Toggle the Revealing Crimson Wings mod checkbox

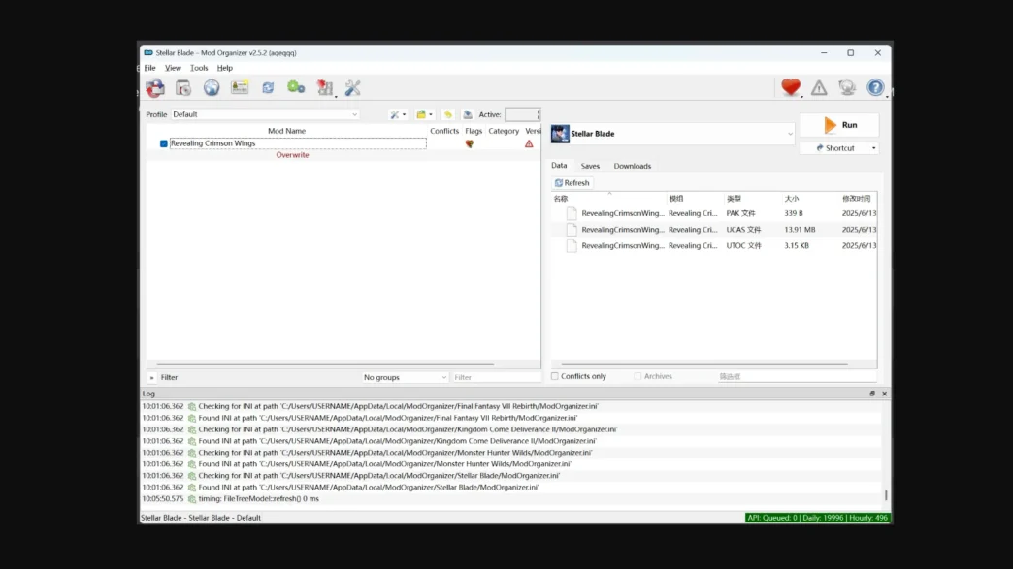pyautogui.click(x=162, y=142)
